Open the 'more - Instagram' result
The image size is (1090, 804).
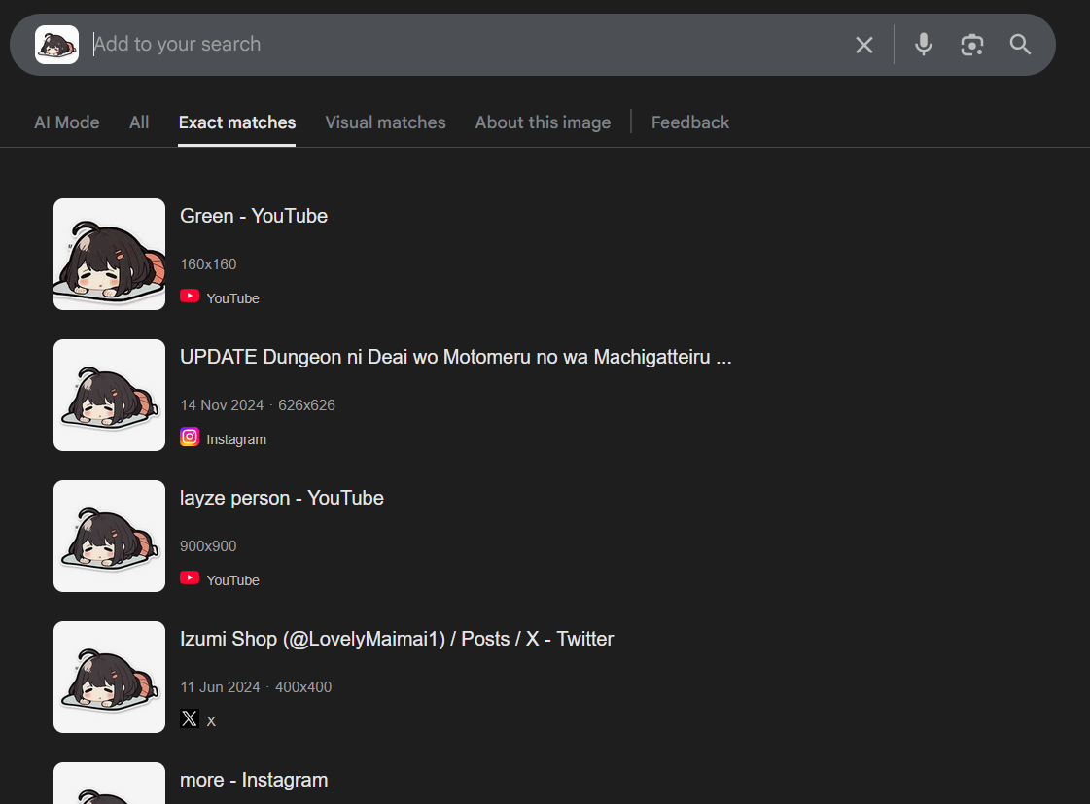[x=254, y=781]
